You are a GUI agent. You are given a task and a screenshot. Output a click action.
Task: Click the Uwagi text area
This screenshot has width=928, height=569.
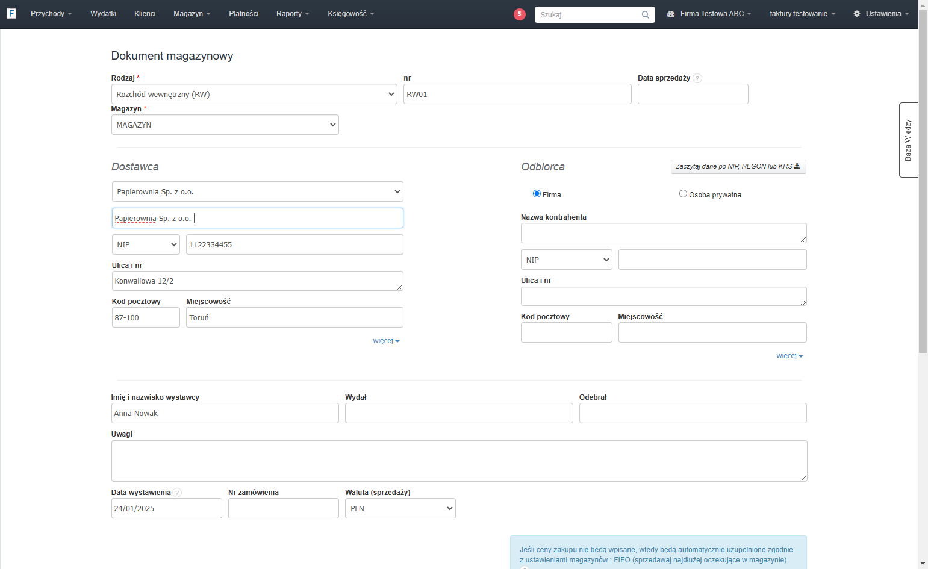tap(459, 461)
